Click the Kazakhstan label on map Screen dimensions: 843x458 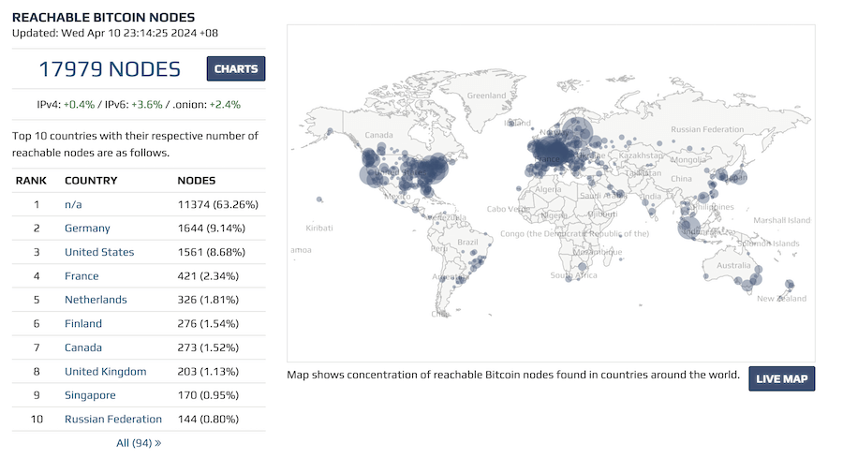coord(641,155)
